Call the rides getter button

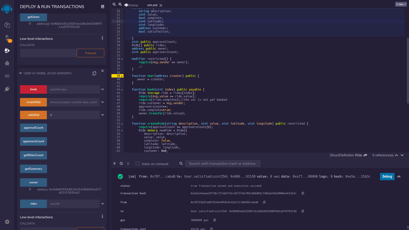coord(34,204)
